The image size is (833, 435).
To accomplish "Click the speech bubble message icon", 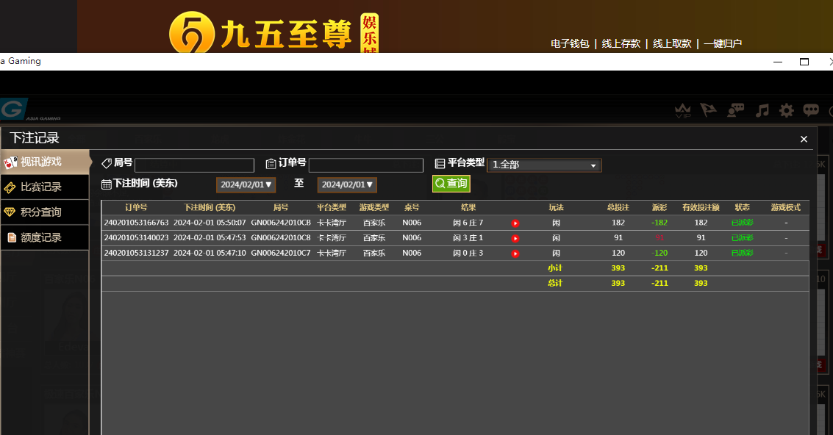I will (811, 110).
